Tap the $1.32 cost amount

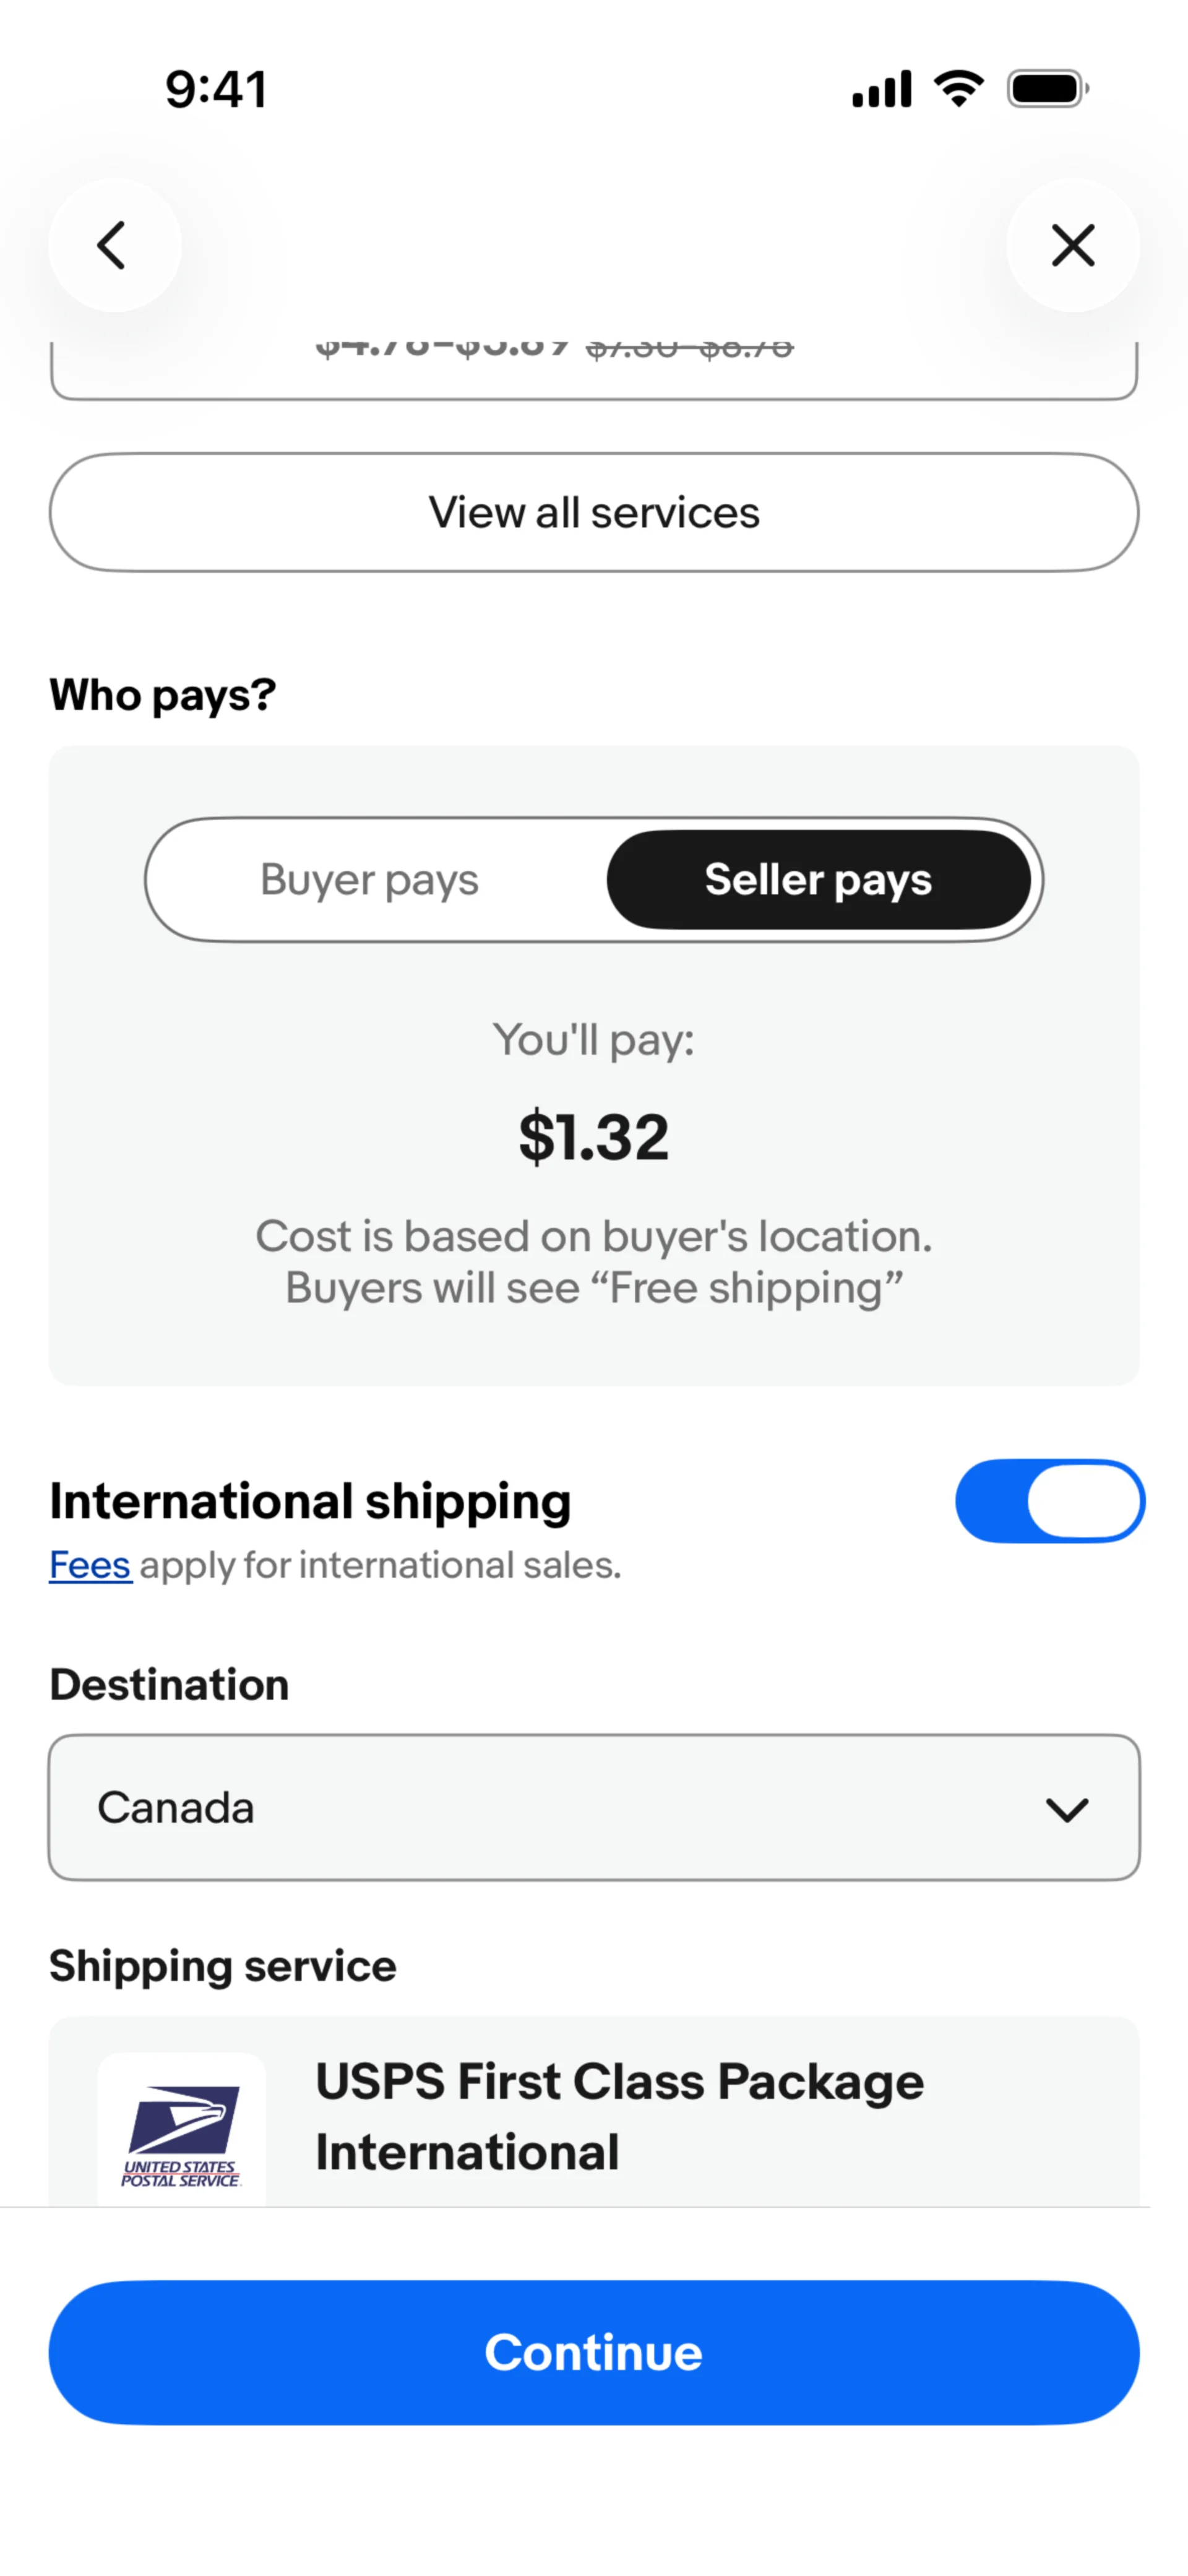click(593, 1137)
